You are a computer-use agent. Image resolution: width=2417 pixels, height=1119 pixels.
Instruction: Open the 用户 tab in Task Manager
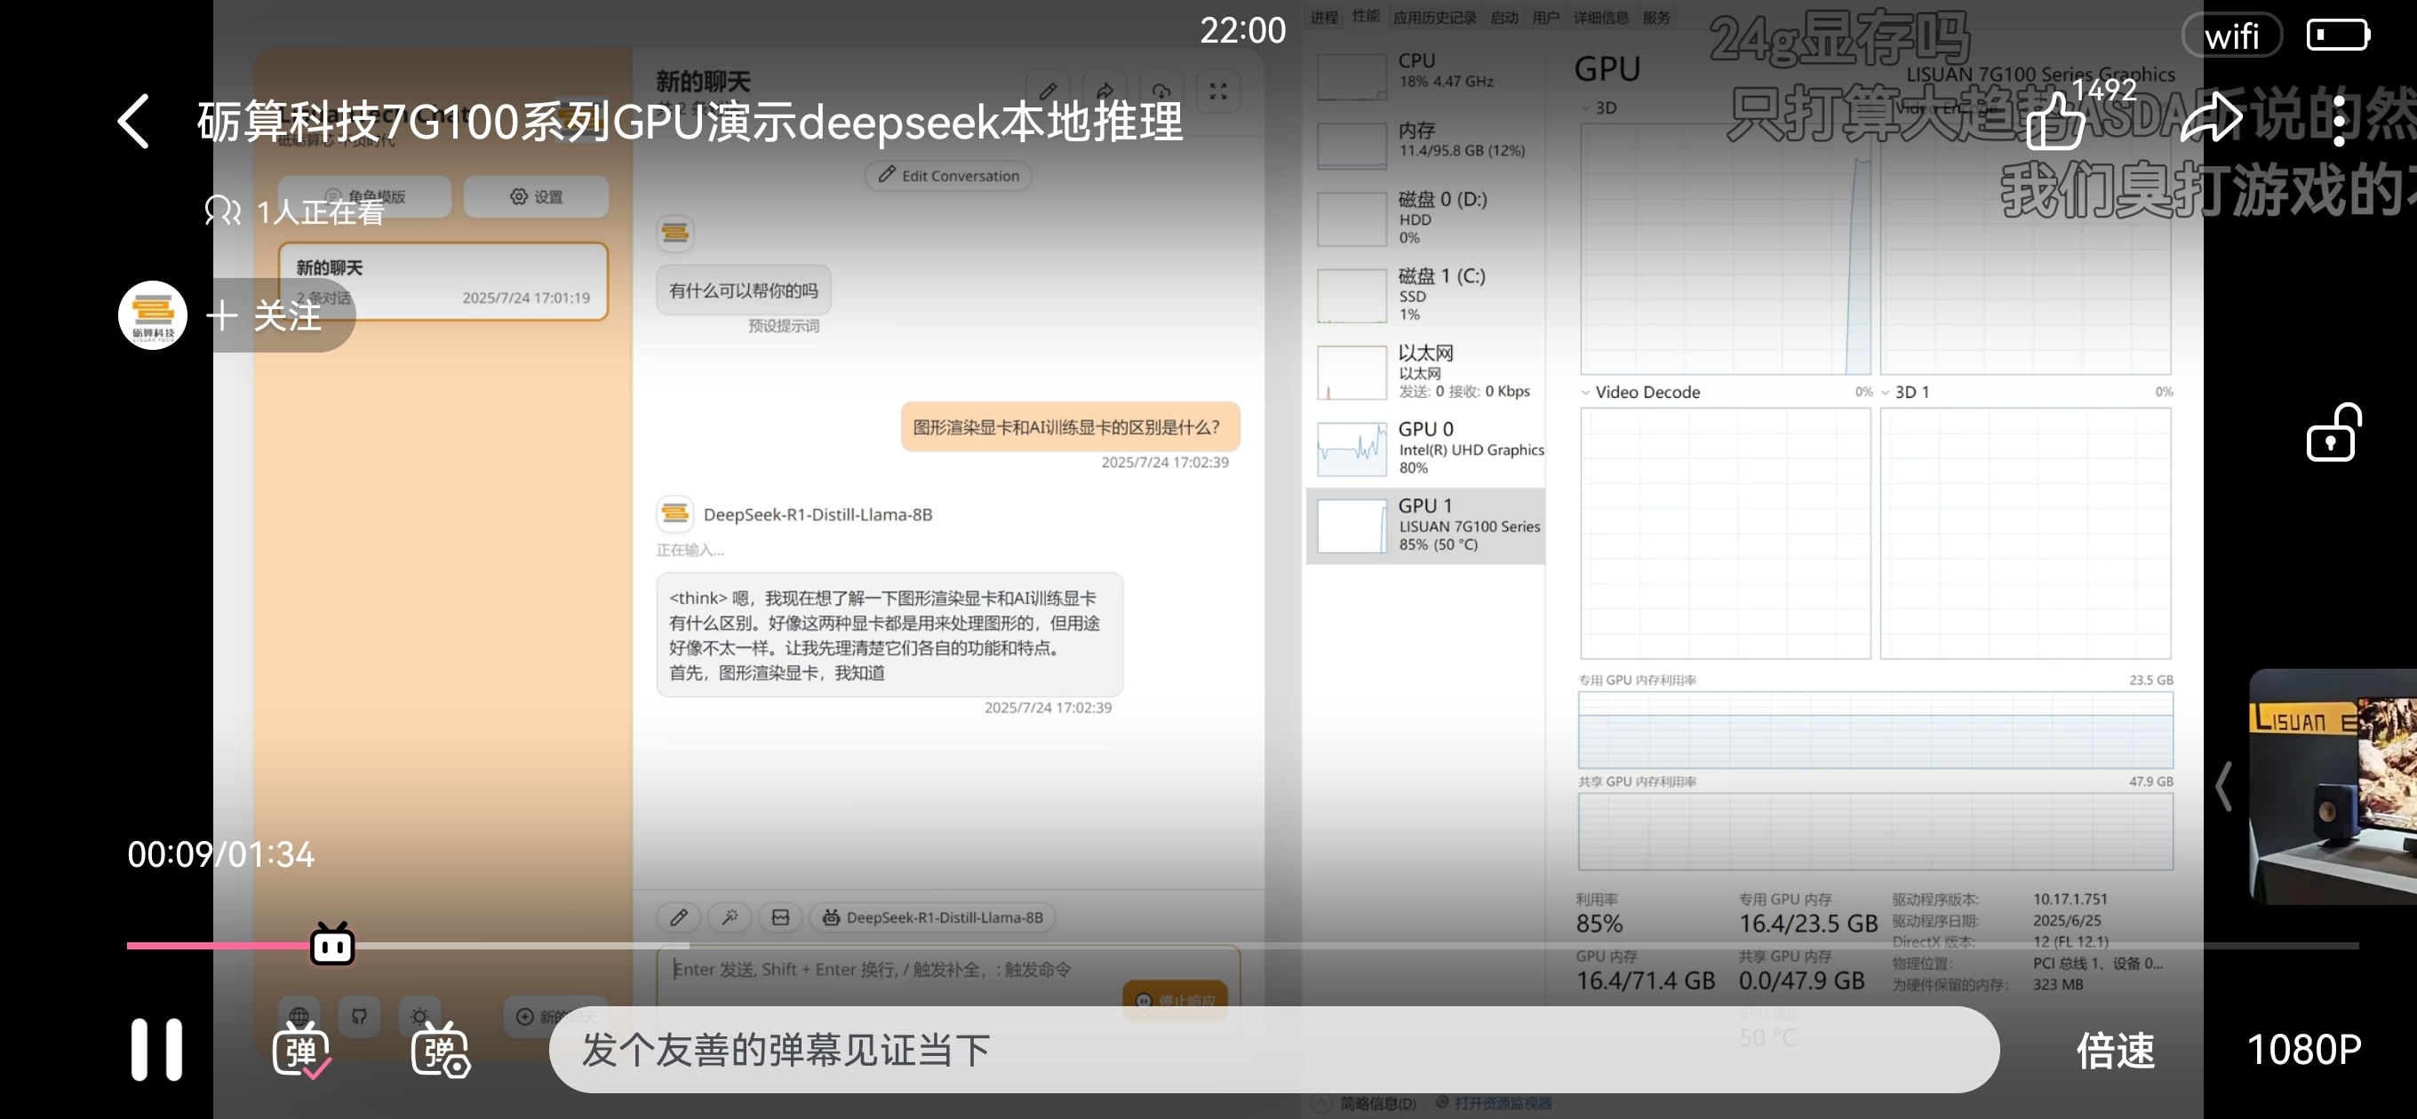click(1545, 17)
